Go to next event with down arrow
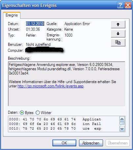Screen dimensions: 133x150 coord(118,34)
